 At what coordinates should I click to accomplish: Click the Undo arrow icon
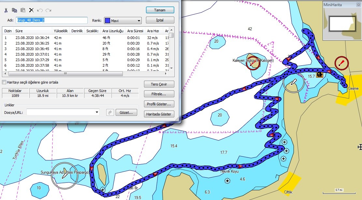click(x=40, y=10)
